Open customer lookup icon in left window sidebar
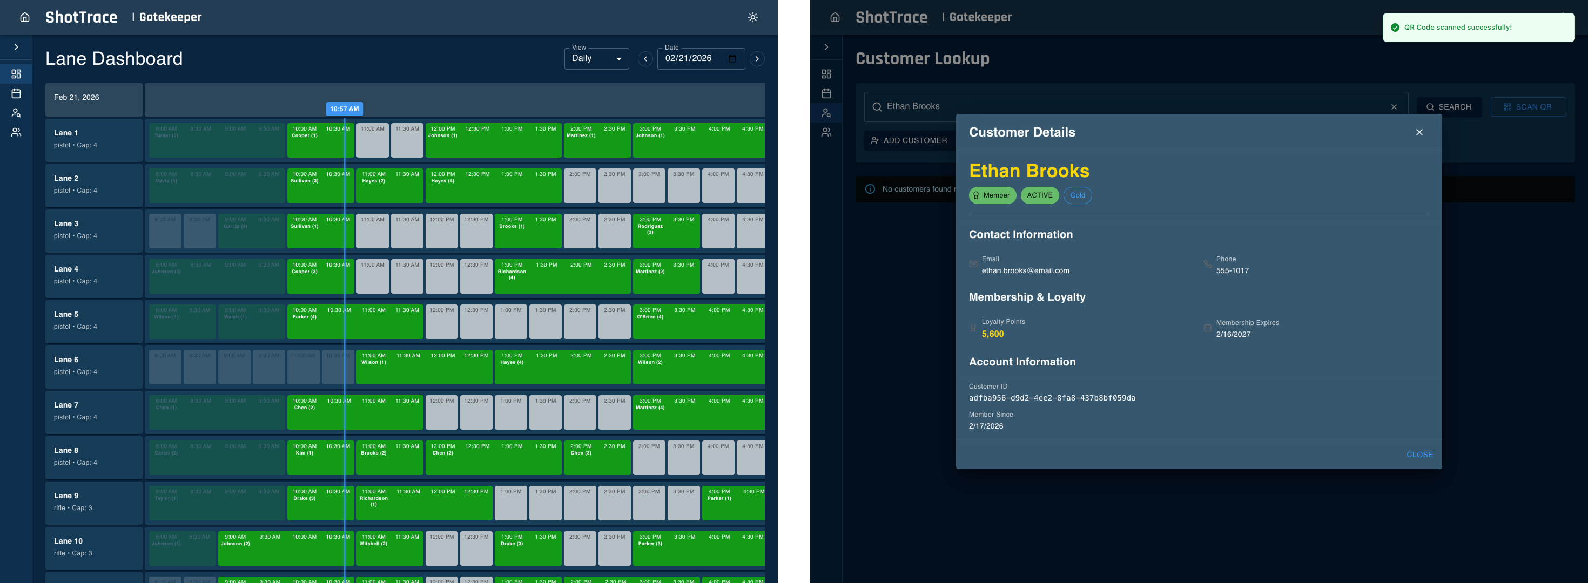Image resolution: width=1588 pixels, height=583 pixels. pos(16,113)
